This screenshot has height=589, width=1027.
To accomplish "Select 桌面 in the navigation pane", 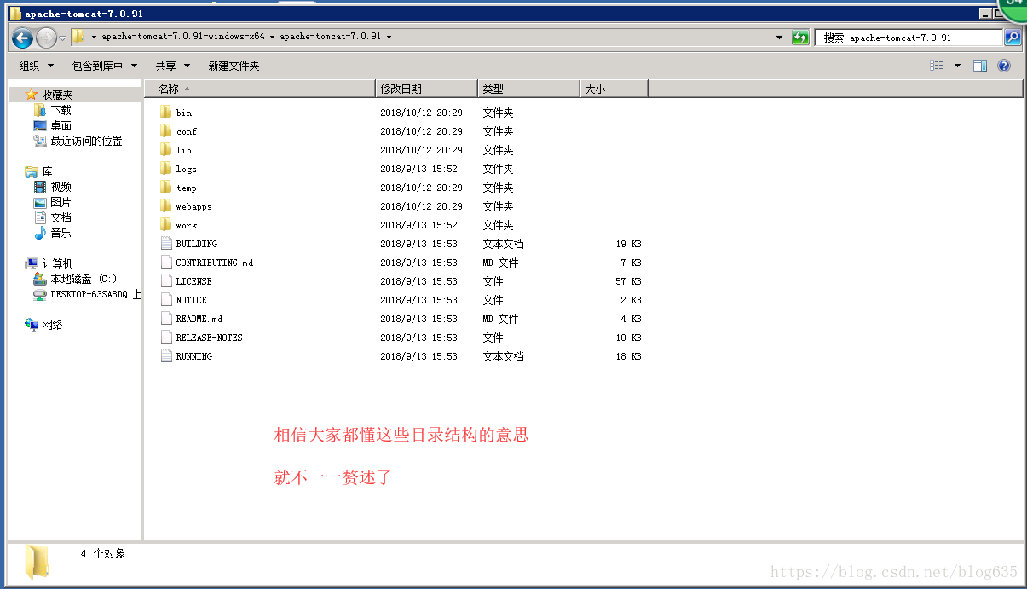I will (61, 125).
